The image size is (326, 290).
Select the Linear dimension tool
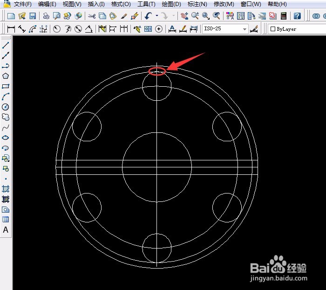(11, 29)
